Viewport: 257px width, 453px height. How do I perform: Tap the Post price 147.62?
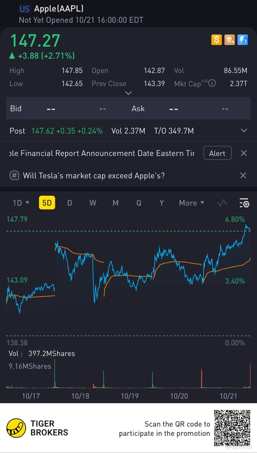click(x=42, y=131)
